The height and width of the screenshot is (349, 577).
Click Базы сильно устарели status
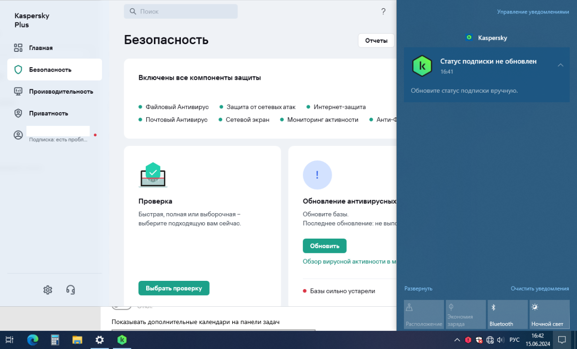click(x=342, y=291)
